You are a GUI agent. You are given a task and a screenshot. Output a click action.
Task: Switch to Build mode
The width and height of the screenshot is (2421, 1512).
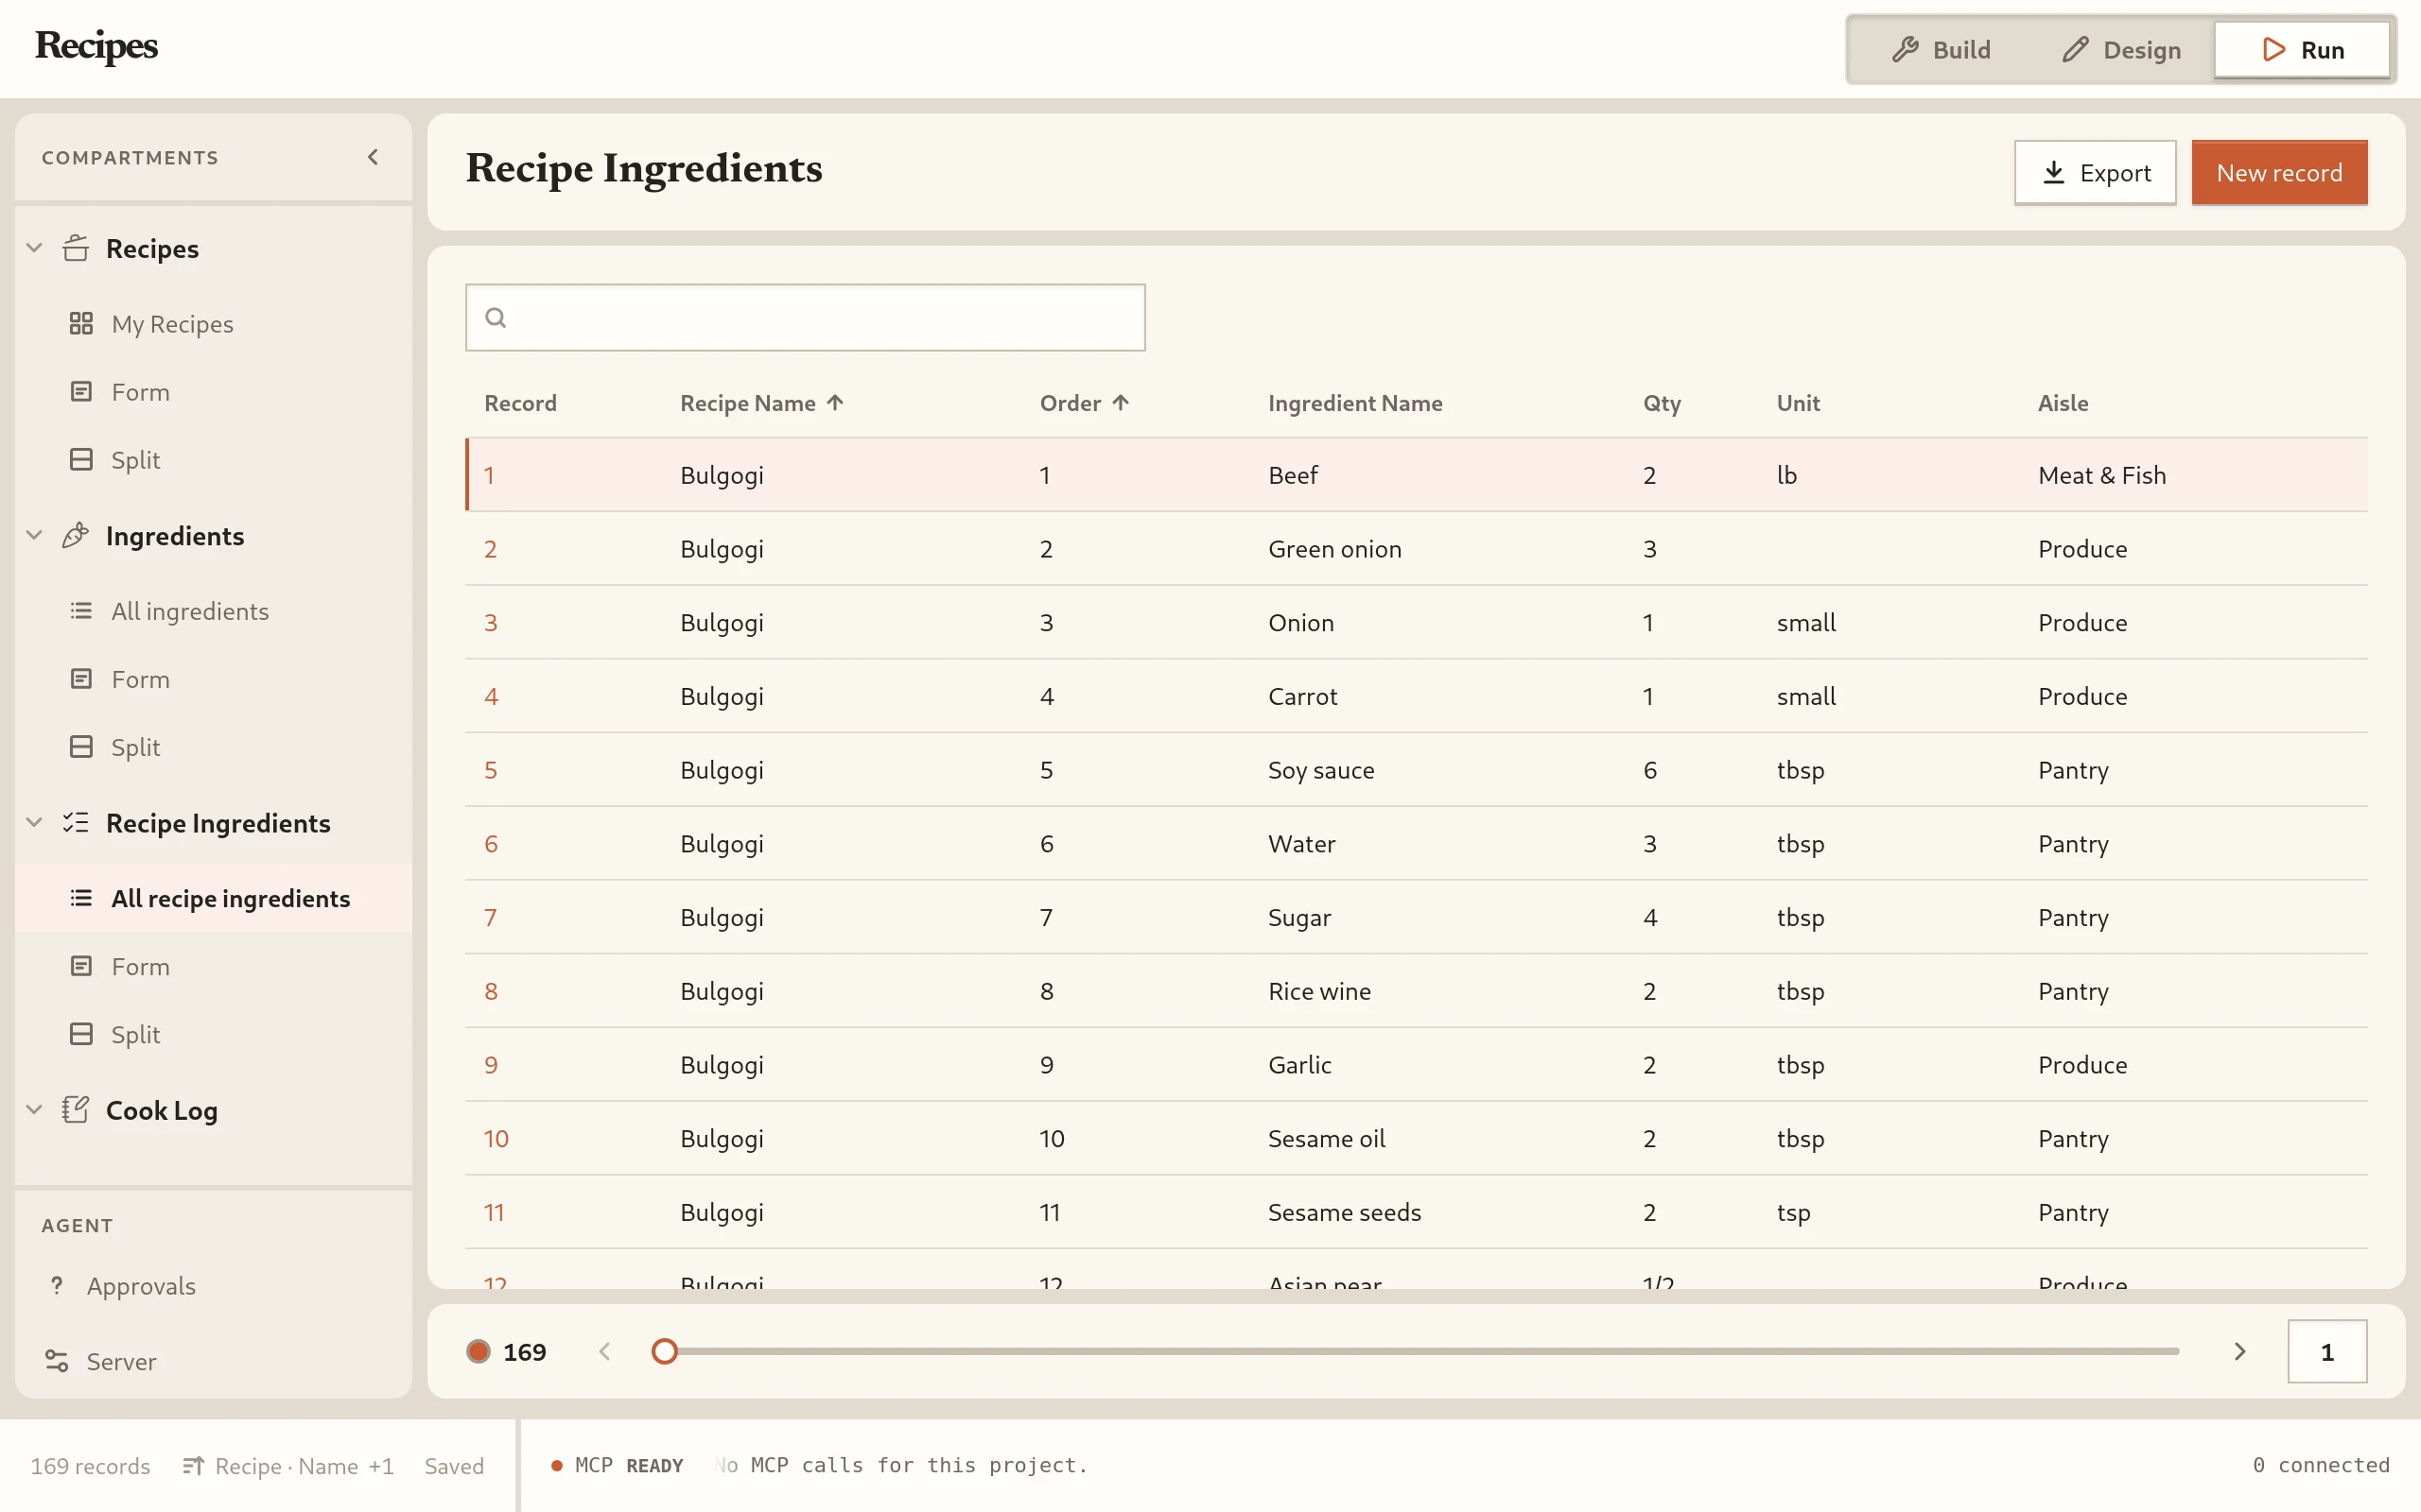click(x=1941, y=50)
